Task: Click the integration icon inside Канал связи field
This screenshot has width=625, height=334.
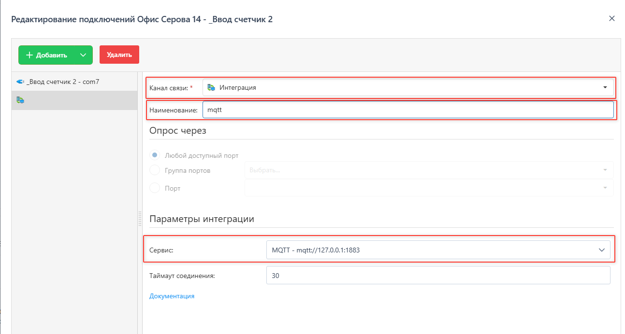Action: [211, 87]
